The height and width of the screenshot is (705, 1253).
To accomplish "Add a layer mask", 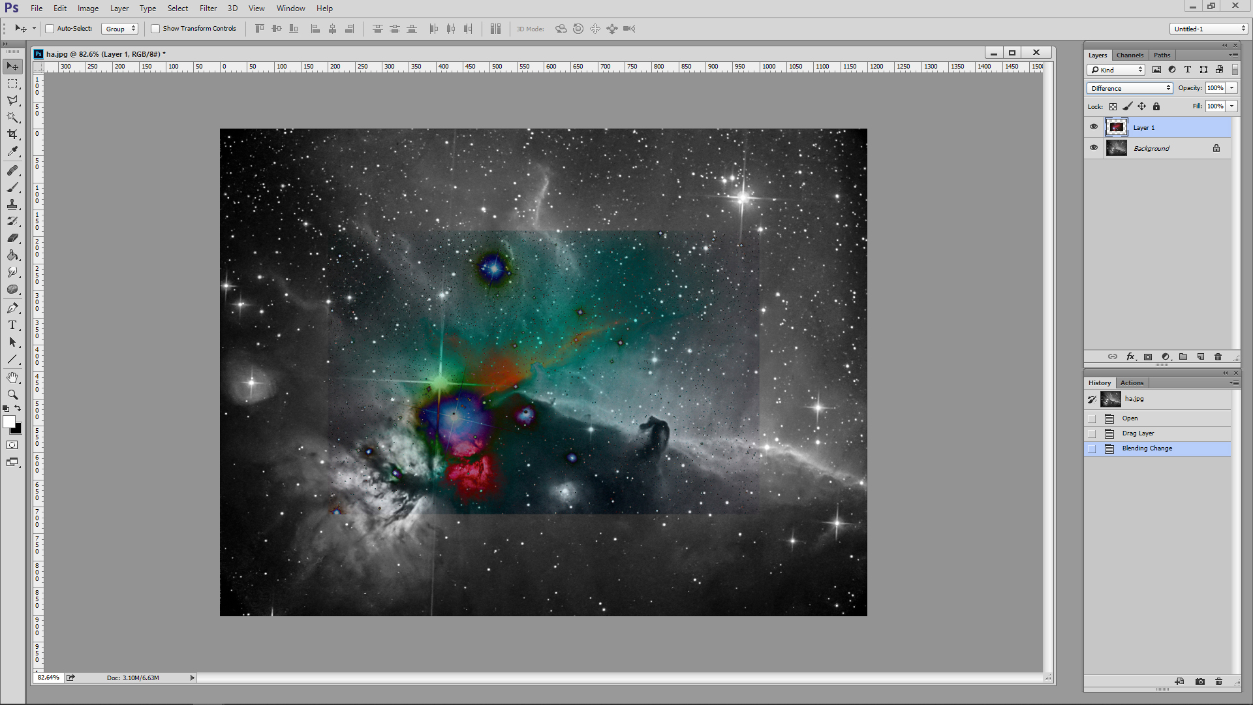I will tap(1148, 356).
